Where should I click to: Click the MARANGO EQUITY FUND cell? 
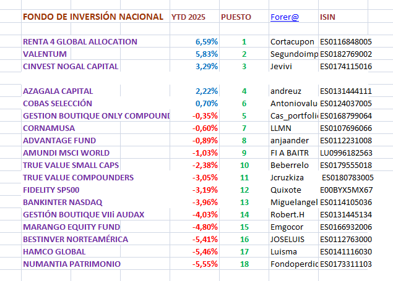[71, 227]
